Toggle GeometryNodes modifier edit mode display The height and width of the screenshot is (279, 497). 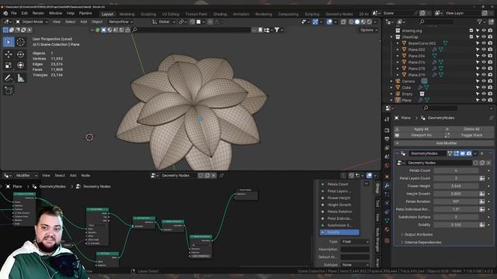(456, 153)
